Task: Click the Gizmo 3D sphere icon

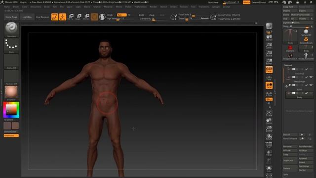Action: pos(94,17)
